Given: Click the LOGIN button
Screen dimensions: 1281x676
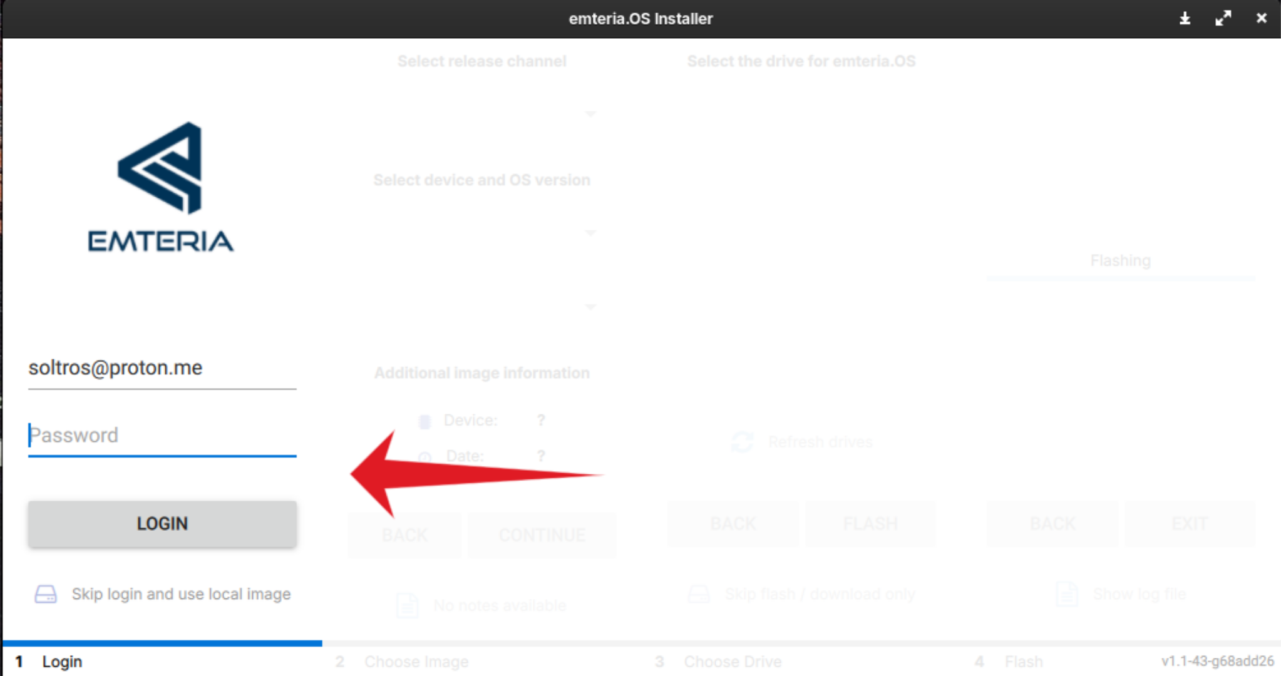Looking at the screenshot, I should point(162,523).
